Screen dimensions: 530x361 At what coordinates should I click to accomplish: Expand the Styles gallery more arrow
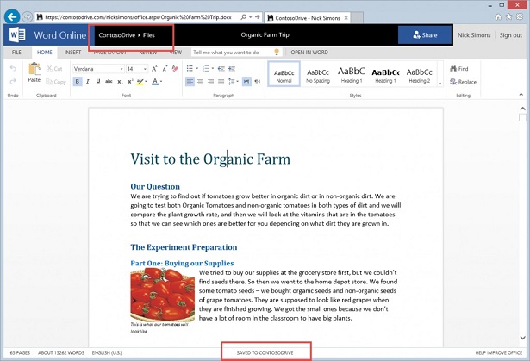click(440, 83)
